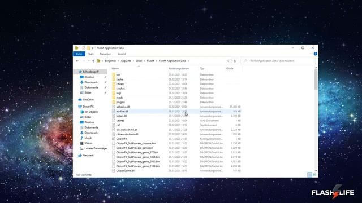Select the logs folder icon
Screen dimensions: 362x203
[114, 93]
